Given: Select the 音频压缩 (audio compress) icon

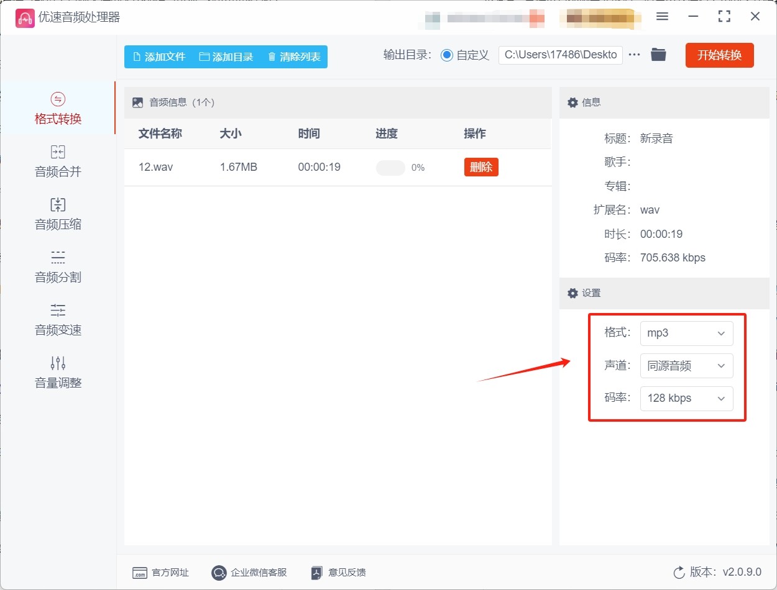Looking at the screenshot, I should coord(58,205).
